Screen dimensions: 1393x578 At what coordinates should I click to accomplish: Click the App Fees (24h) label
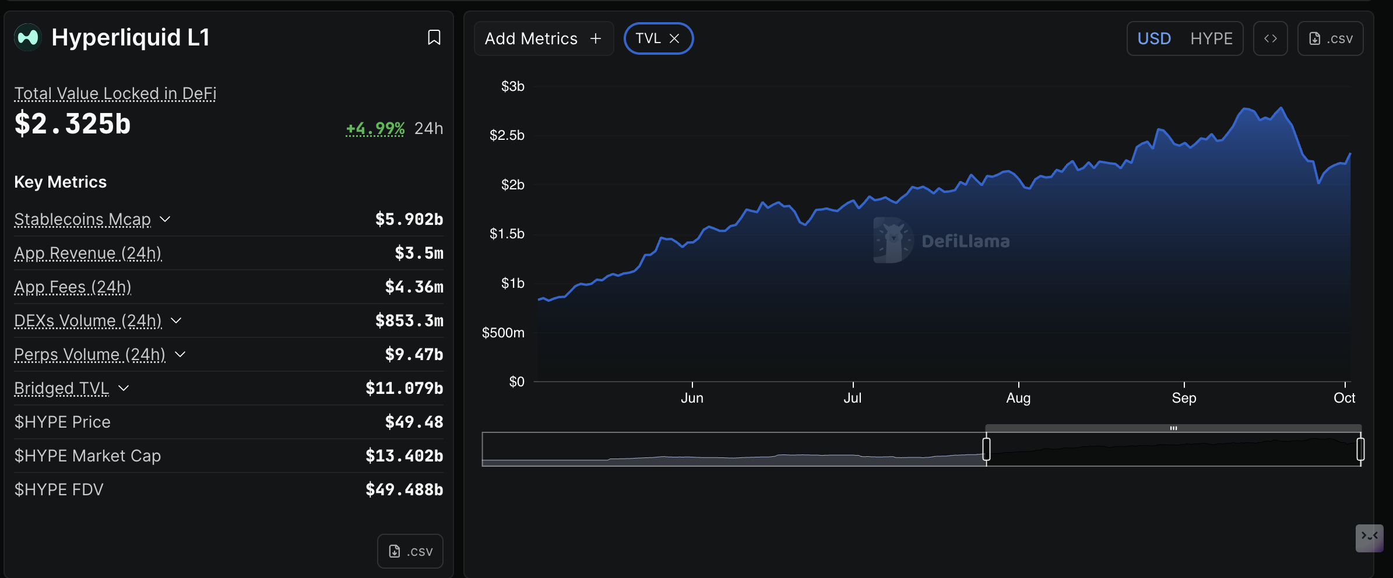72,287
